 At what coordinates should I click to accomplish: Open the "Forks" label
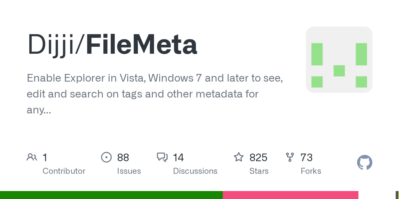pos(311,171)
